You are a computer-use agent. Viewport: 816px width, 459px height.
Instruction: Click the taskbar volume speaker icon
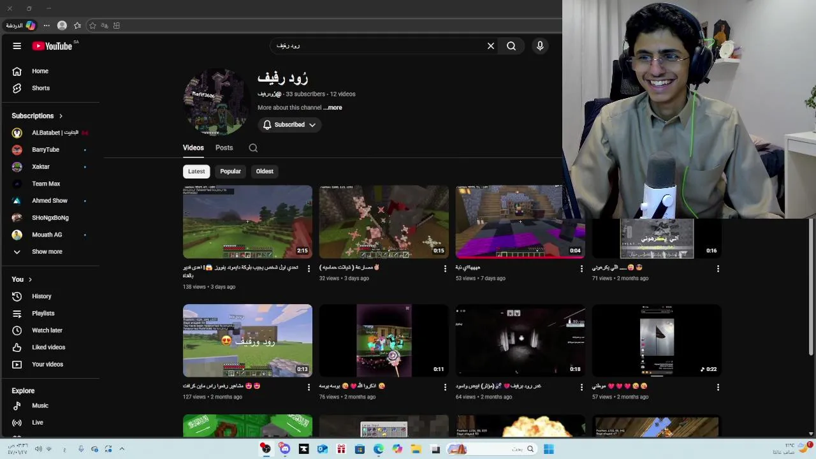point(38,449)
